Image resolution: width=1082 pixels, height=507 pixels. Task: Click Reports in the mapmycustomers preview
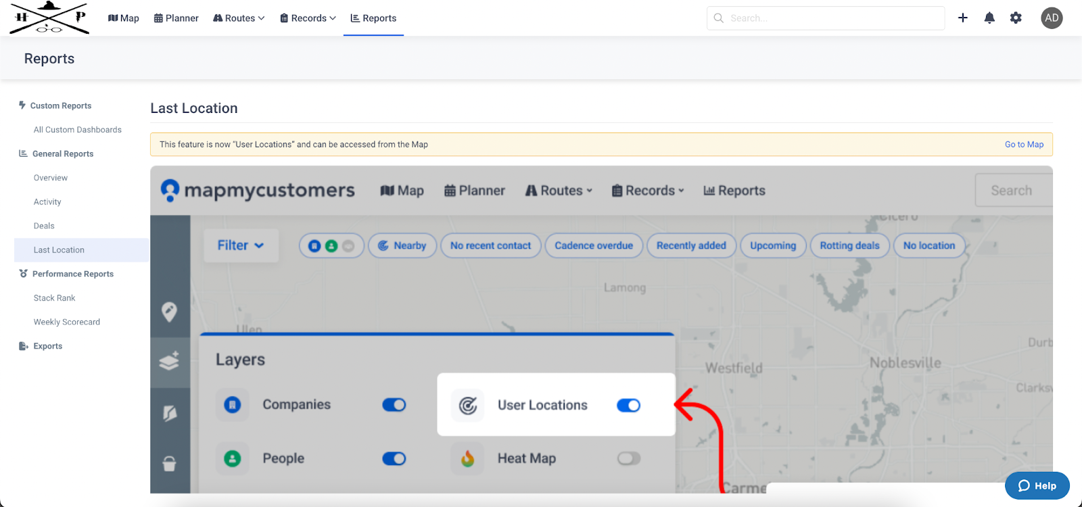point(734,191)
